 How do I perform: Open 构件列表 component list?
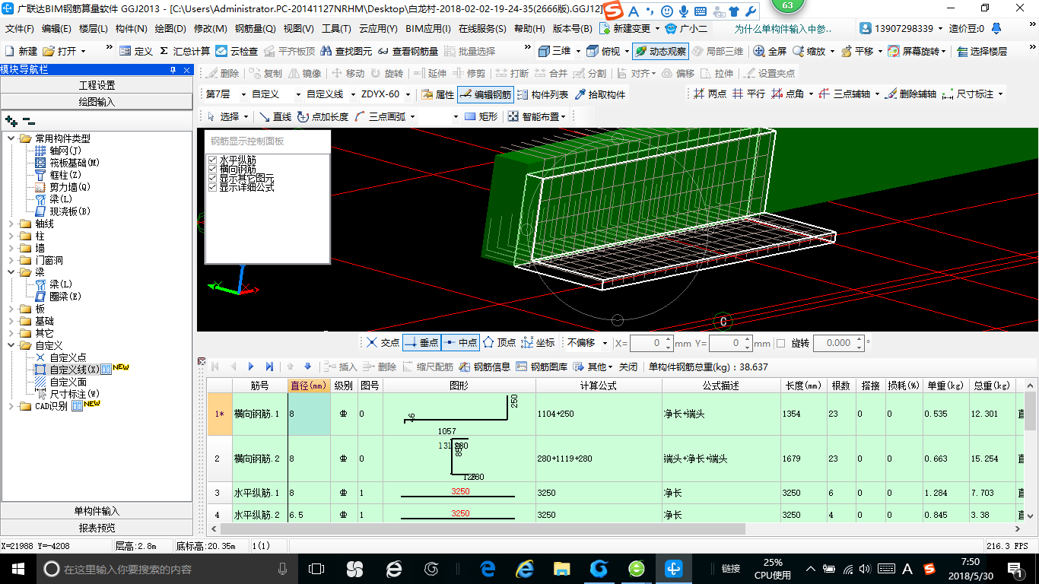542,94
